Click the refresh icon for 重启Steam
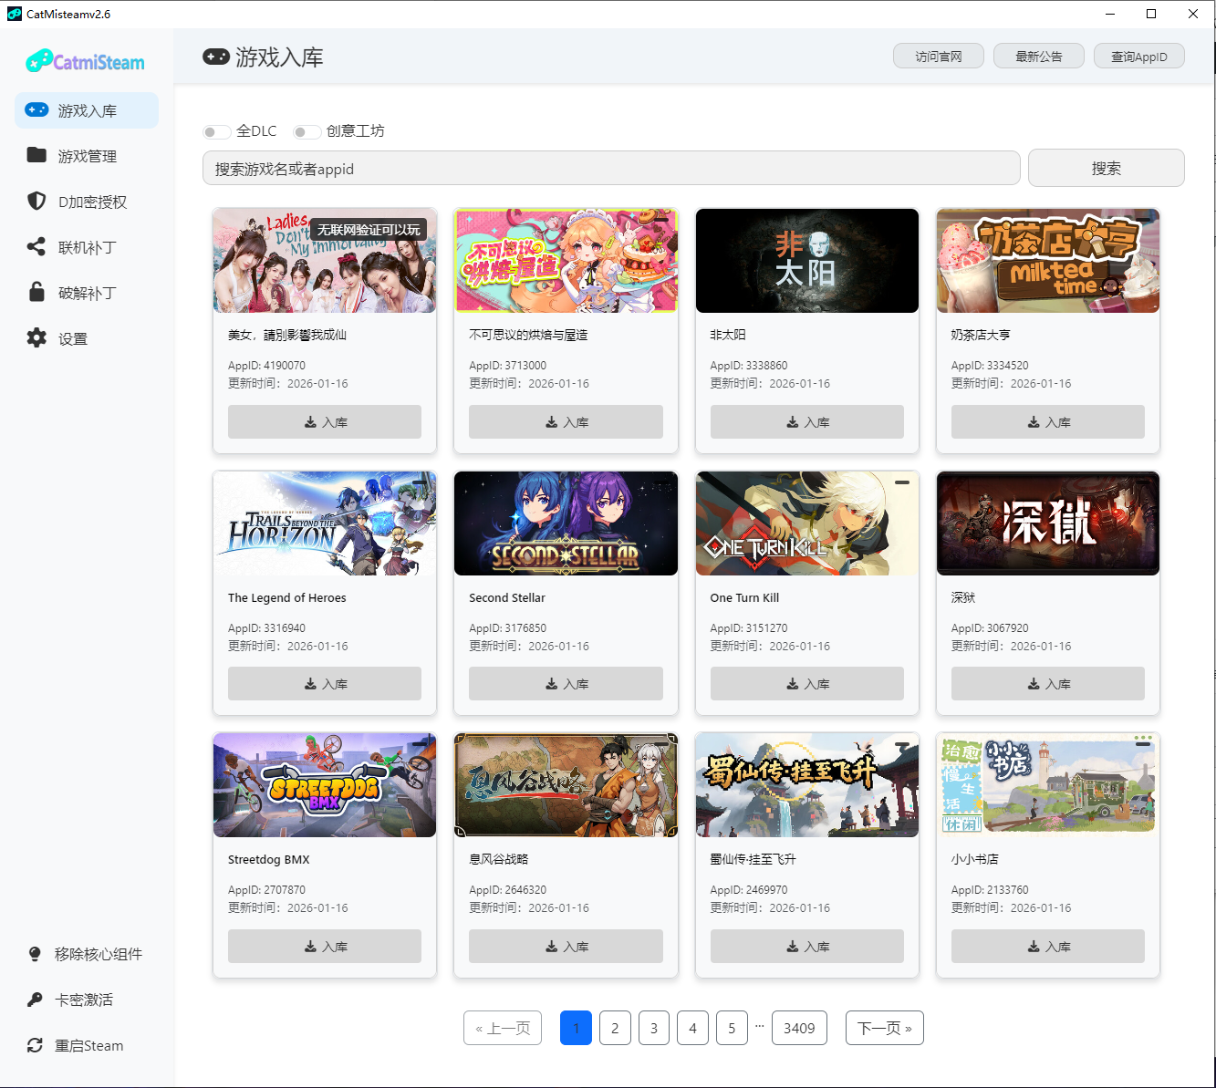 (35, 1045)
